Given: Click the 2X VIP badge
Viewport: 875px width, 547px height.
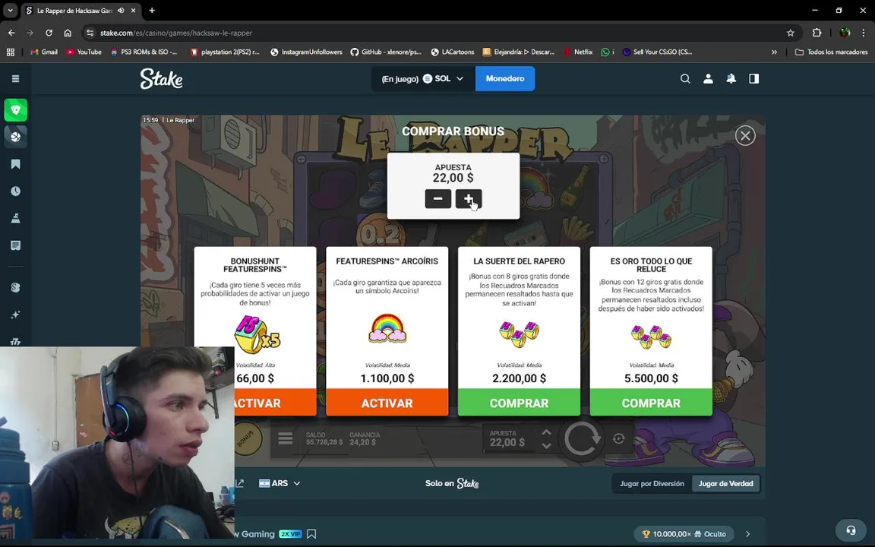Looking at the screenshot, I should (x=291, y=534).
